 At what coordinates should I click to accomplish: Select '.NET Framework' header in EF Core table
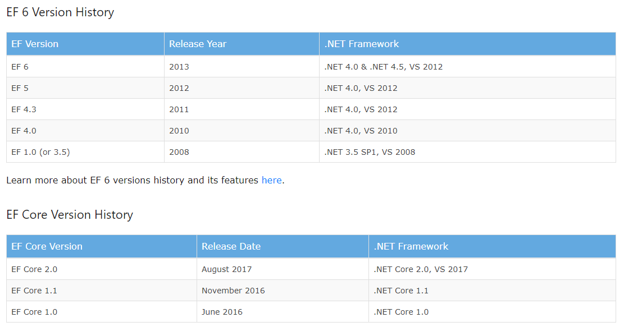[x=492, y=246]
